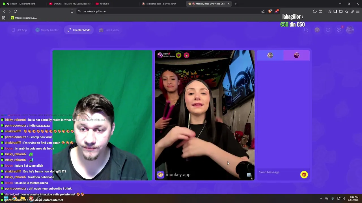Toggle the browser sidebar panel
The width and height of the screenshot is (362, 203).
335,11
